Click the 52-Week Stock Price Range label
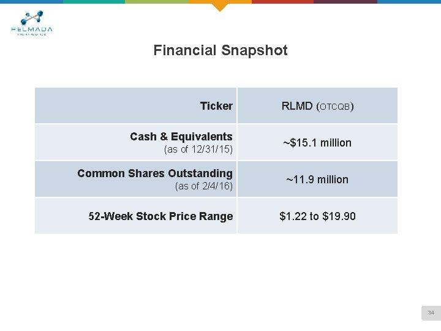441x331 pixels. coord(160,216)
